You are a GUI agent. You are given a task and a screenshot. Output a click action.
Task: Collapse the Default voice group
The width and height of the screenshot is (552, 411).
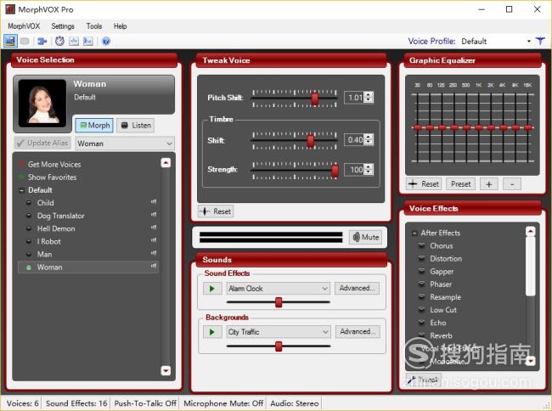tap(21, 190)
